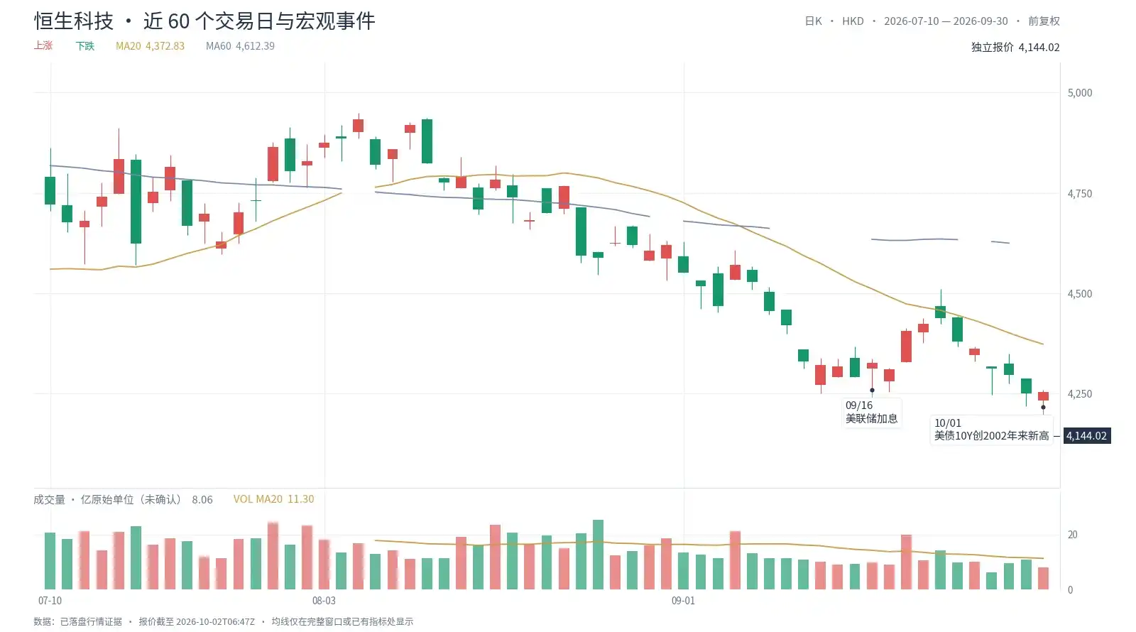The image size is (1136, 632).
Task: Hide the MA20 moving average line
Action: (x=150, y=45)
